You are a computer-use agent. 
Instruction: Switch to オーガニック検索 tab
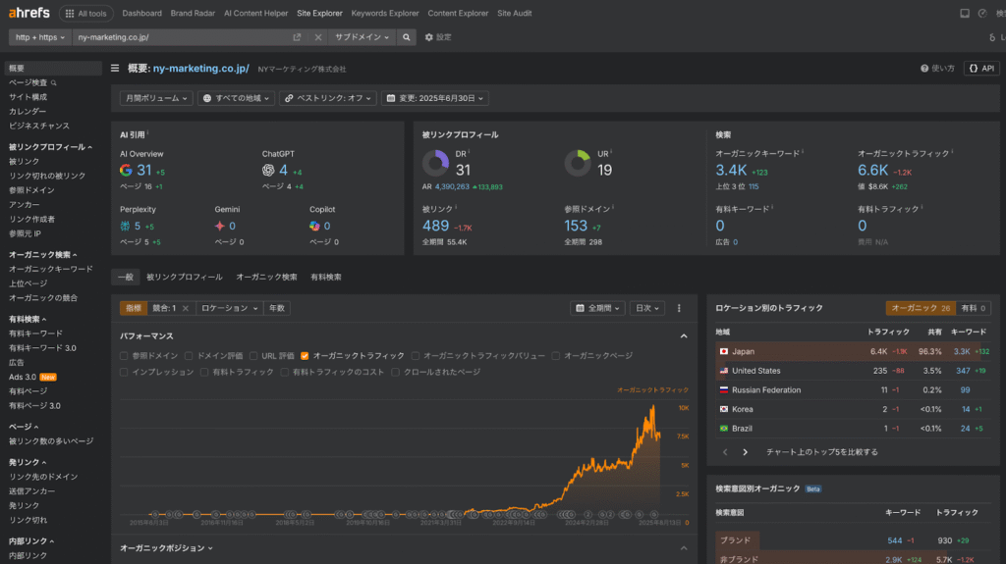point(266,277)
